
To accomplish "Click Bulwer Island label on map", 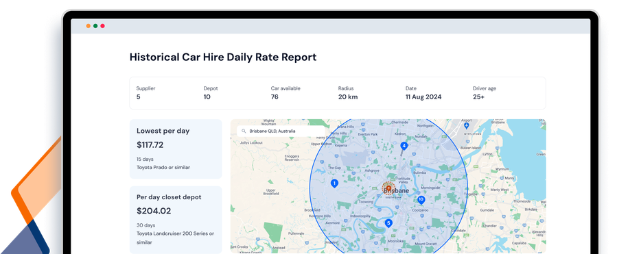I will pyautogui.click(x=472, y=148).
